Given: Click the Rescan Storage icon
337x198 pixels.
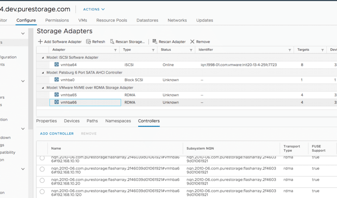Looking at the screenshot, I should (112, 42).
